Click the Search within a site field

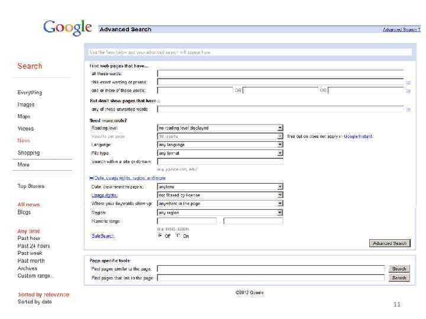tap(220, 161)
